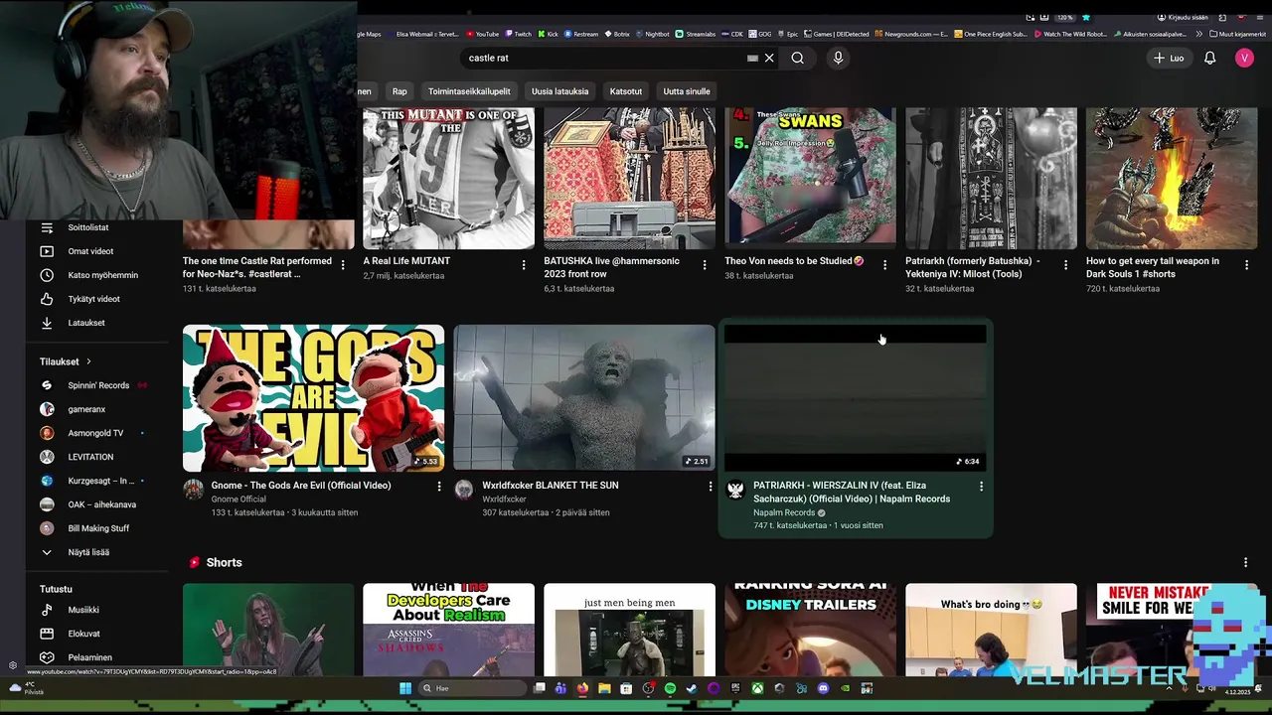Open the BATUSHKA live @hammersonic title

tap(611, 267)
